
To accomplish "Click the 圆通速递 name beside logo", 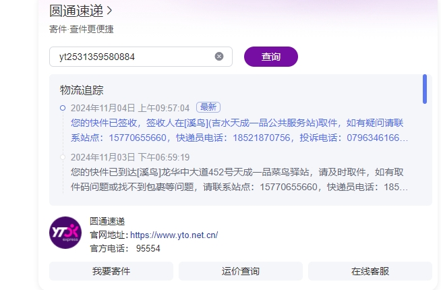I will (x=107, y=221).
